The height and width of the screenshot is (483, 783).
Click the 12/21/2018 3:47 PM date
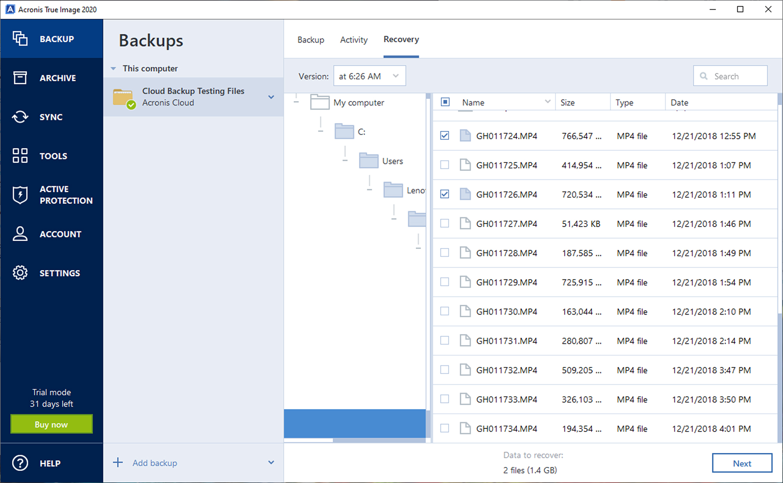[711, 370]
